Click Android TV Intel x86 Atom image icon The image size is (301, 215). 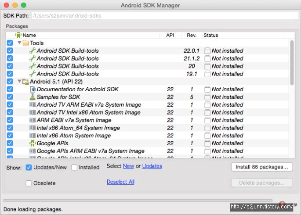(x=33, y=112)
